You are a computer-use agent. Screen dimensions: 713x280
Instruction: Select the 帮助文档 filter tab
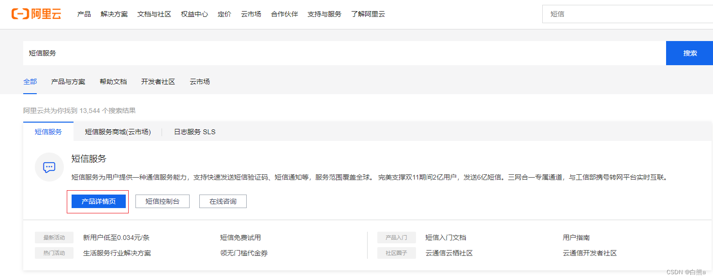click(113, 82)
